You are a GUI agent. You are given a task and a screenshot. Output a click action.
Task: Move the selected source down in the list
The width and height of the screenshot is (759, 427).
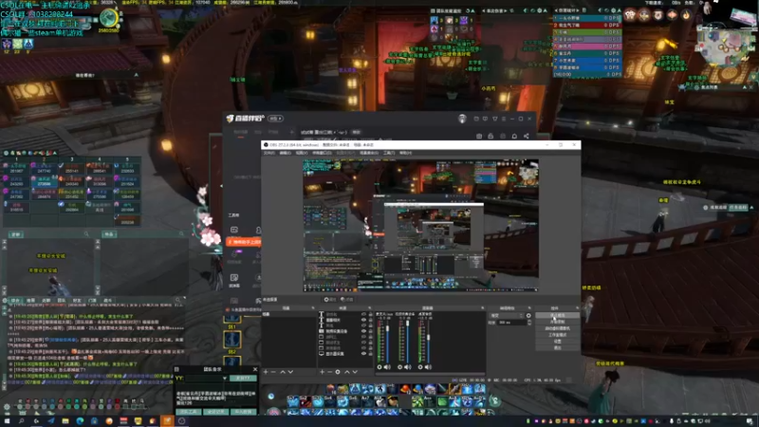click(x=355, y=372)
